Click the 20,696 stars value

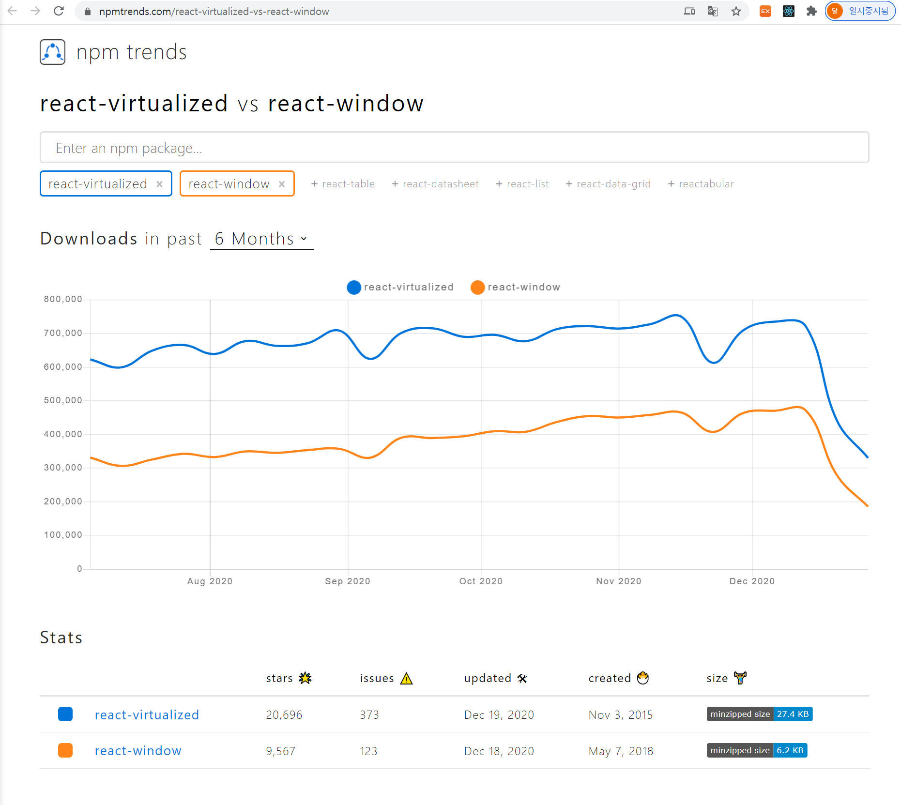284,715
